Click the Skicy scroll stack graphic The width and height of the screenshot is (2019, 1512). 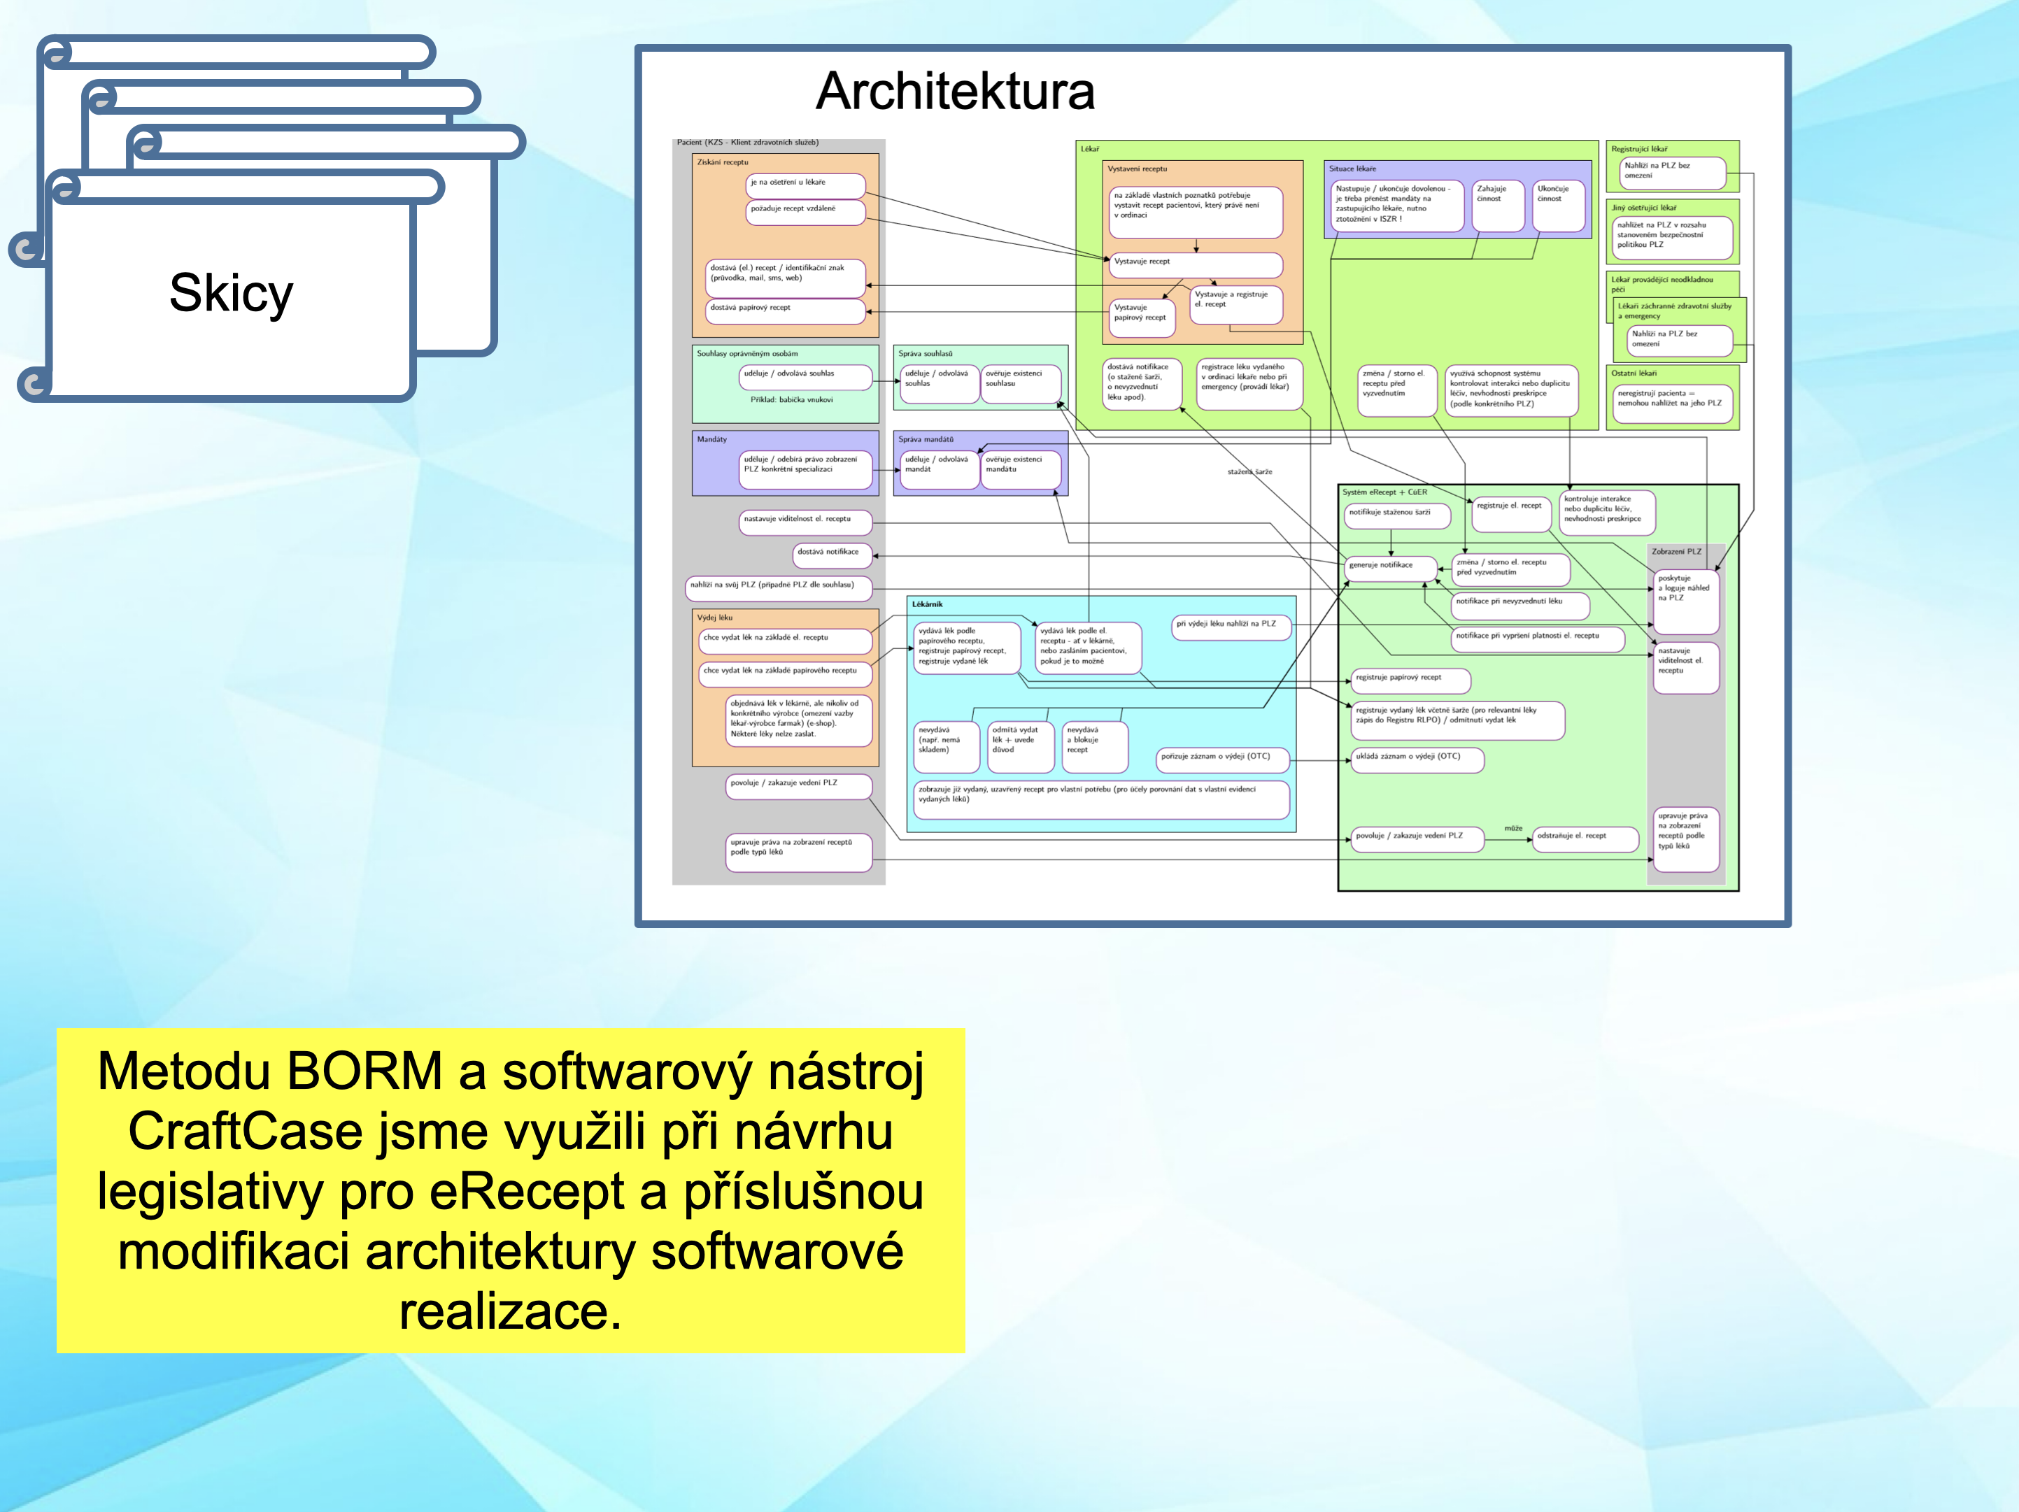tap(231, 292)
